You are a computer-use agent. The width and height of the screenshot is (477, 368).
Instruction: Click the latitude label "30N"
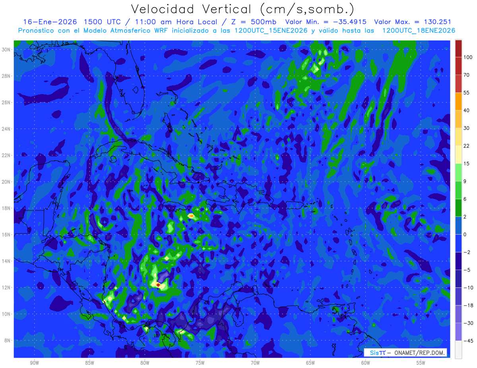pyautogui.click(x=6, y=49)
